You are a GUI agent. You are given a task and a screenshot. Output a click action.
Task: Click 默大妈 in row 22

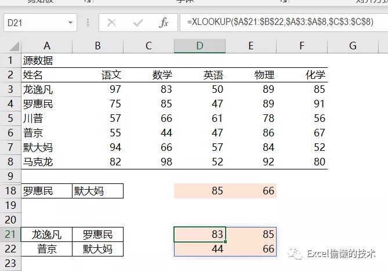tap(97, 249)
